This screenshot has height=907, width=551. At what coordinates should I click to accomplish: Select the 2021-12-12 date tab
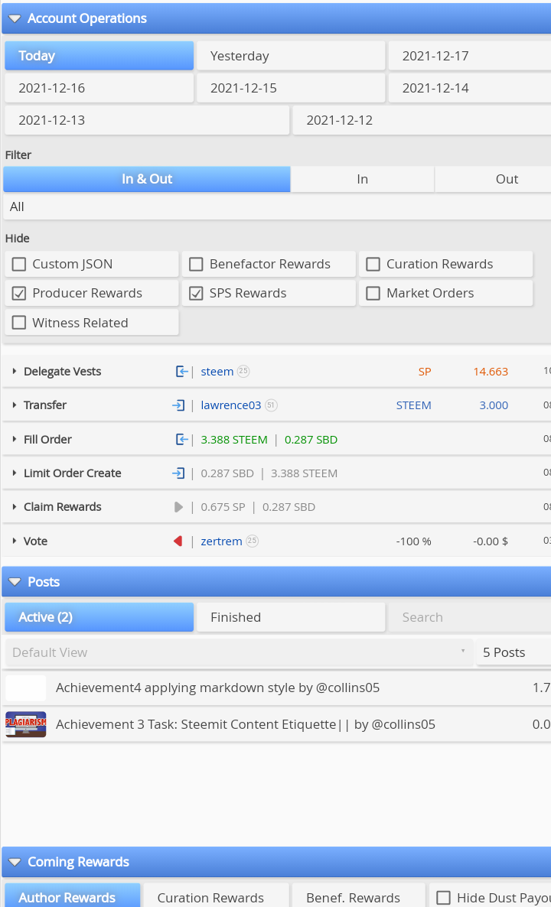422,120
